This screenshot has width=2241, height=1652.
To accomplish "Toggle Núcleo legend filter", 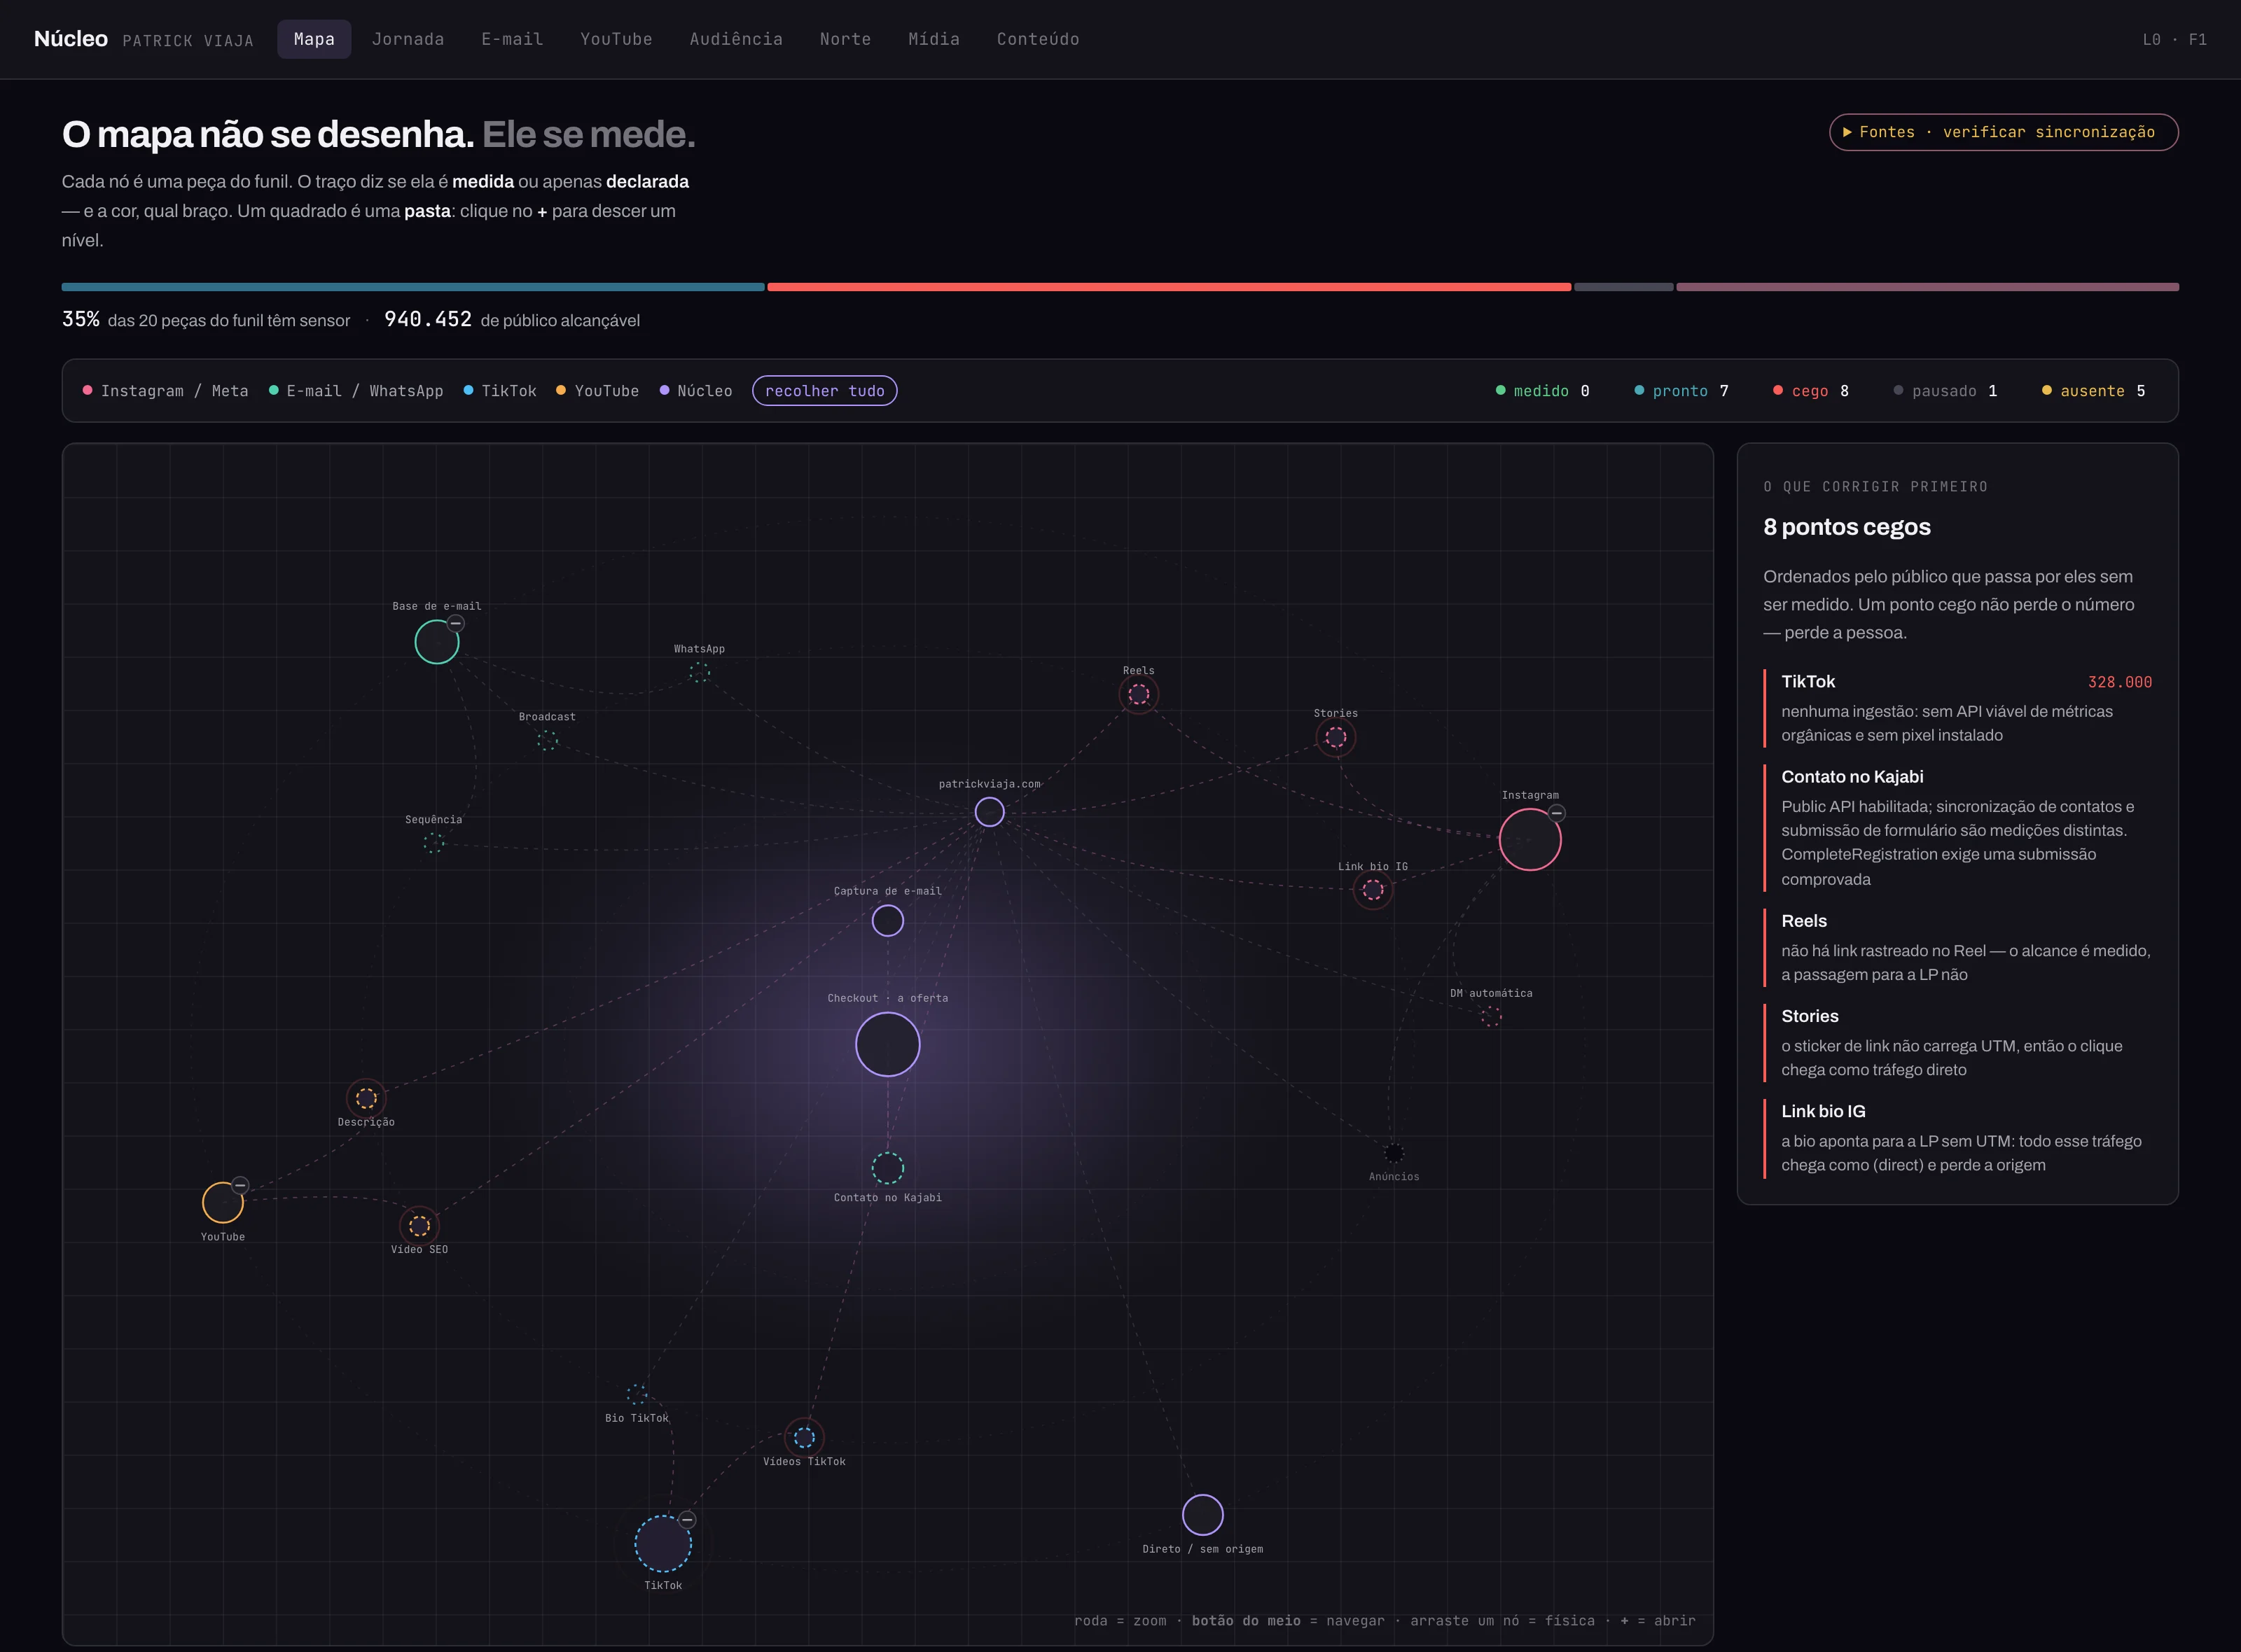I will (x=696, y=391).
